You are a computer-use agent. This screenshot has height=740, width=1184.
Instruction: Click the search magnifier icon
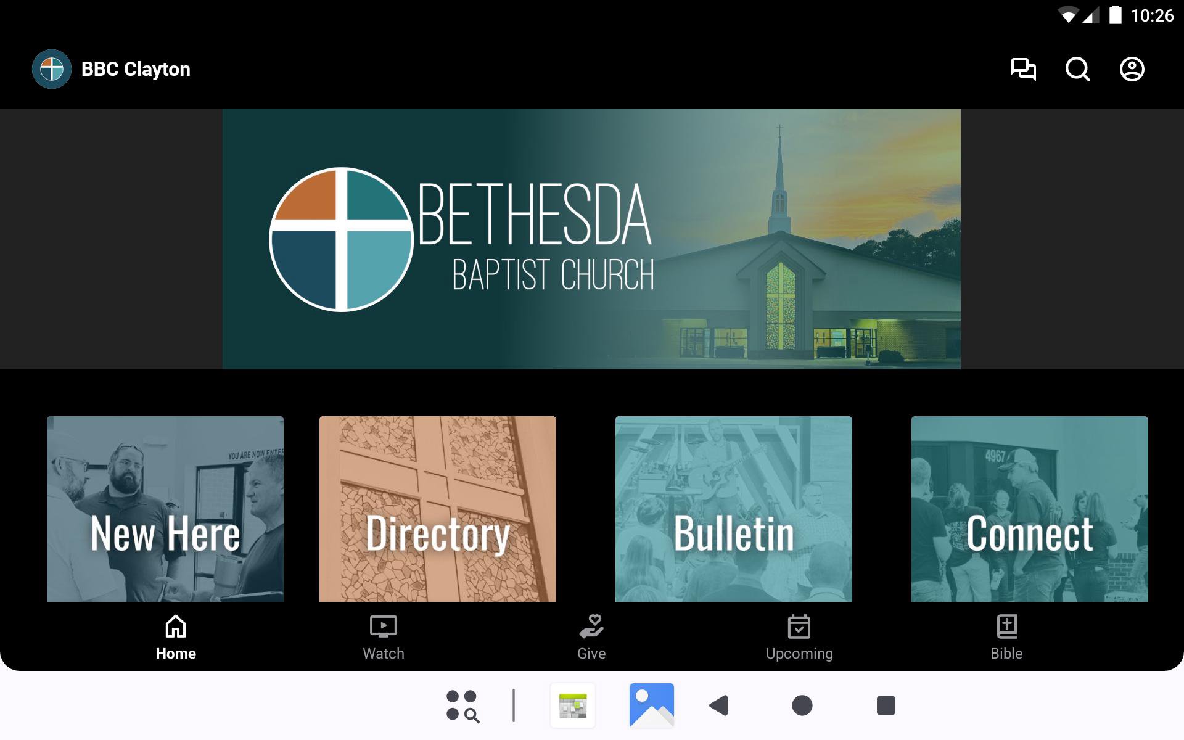pyautogui.click(x=1077, y=69)
